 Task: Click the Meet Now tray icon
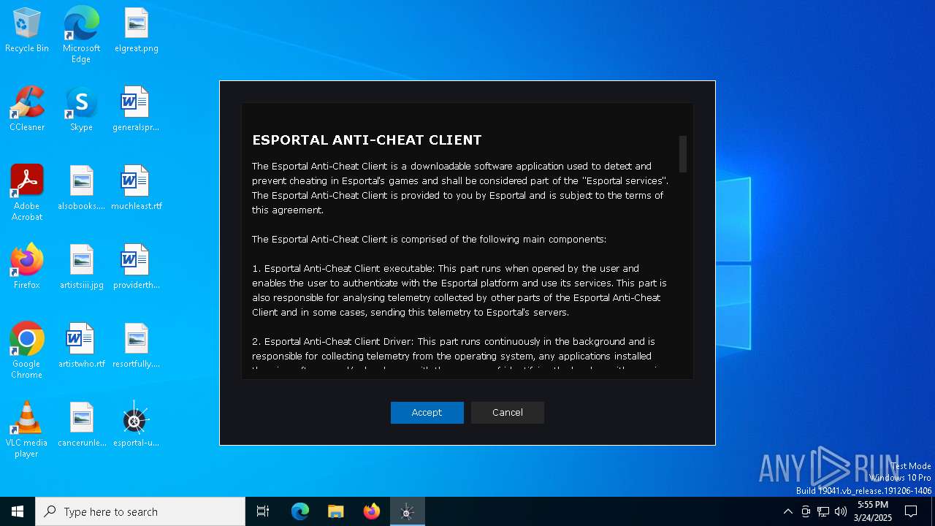(x=806, y=511)
